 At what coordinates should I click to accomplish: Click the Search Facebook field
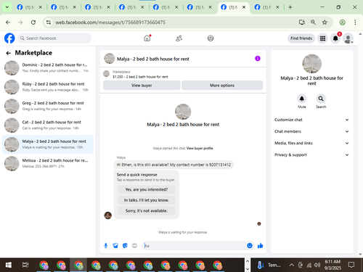pyautogui.click(x=54, y=38)
